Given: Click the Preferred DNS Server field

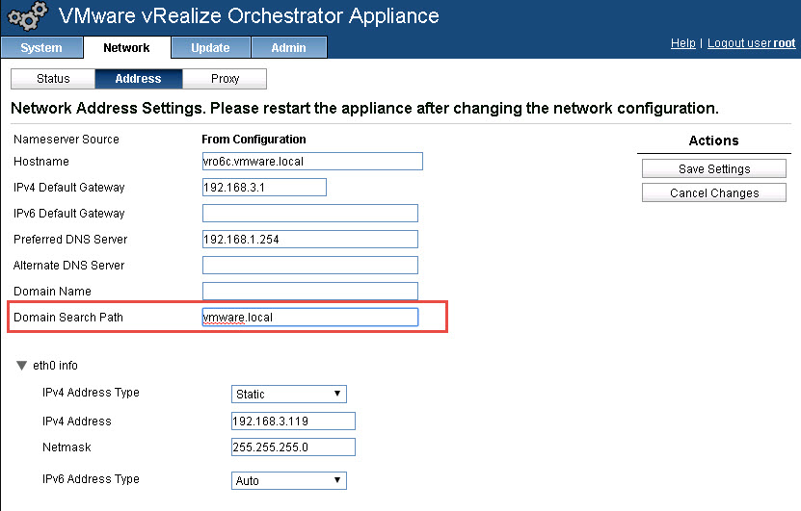Looking at the screenshot, I should click(309, 240).
